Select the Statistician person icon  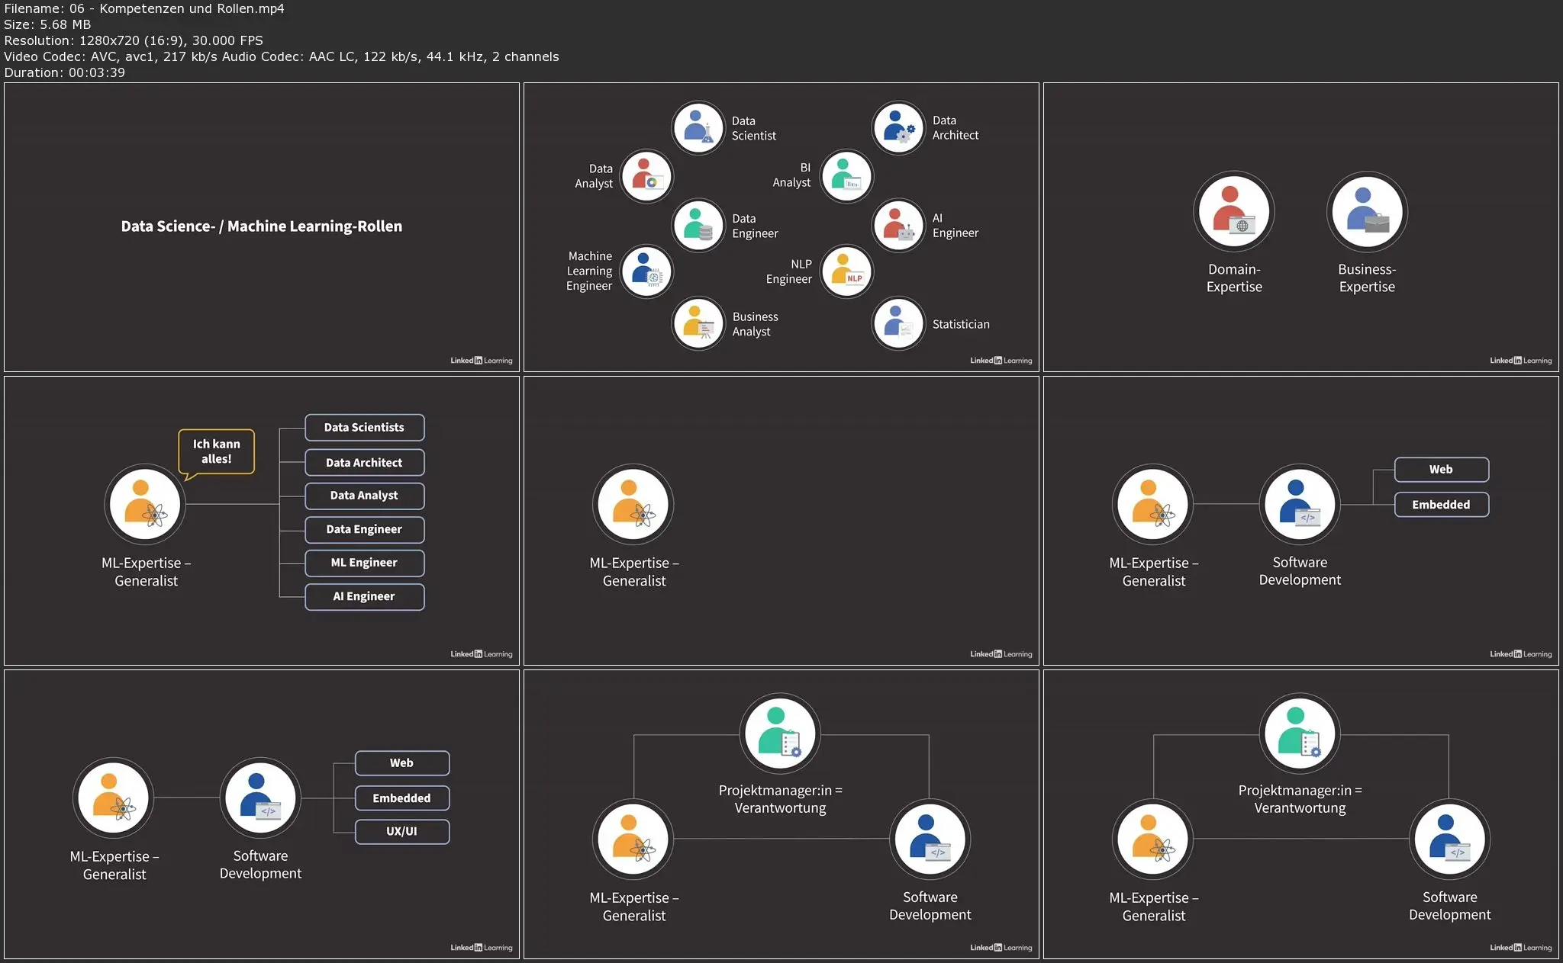tap(898, 323)
